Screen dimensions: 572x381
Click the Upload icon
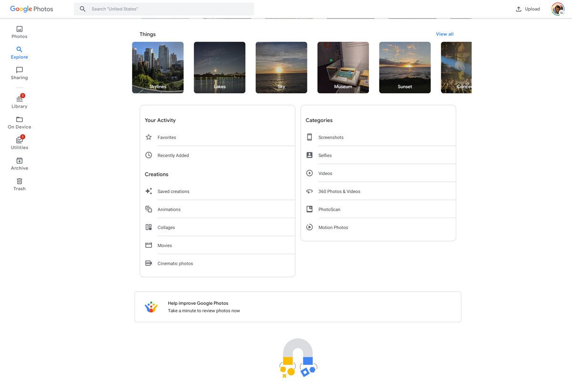point(518,9)
